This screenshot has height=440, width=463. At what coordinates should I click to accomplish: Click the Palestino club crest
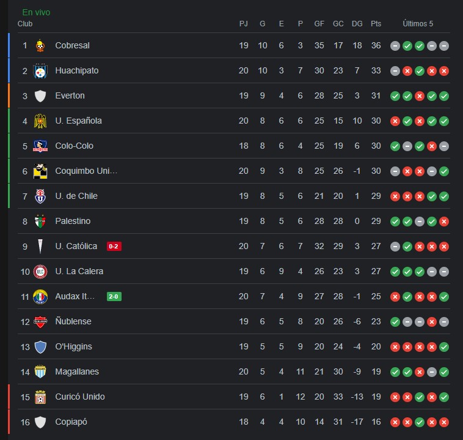[x=40, y=222]
